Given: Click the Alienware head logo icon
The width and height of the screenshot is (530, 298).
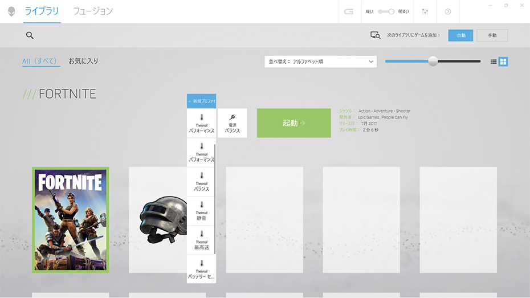Looking at the screenshot, I should [11, 11].
